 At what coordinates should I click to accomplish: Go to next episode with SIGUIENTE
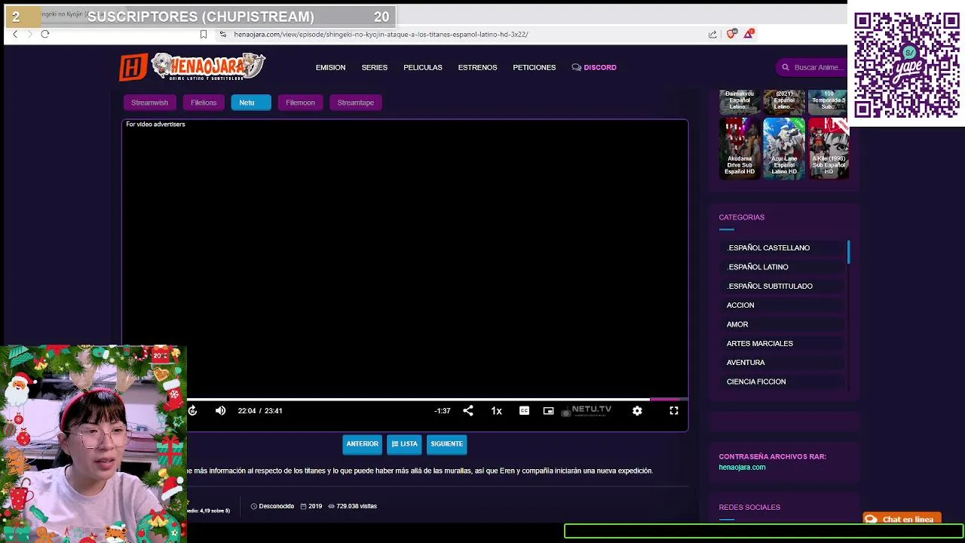[x=447, y=444]
